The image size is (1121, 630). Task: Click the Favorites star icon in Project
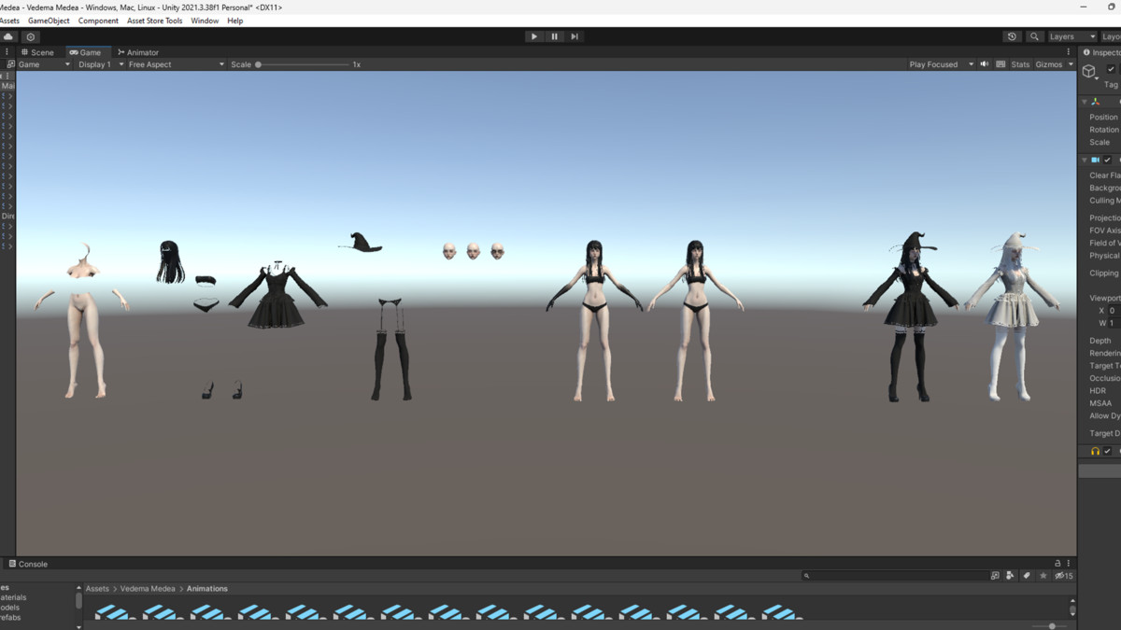1043,576
